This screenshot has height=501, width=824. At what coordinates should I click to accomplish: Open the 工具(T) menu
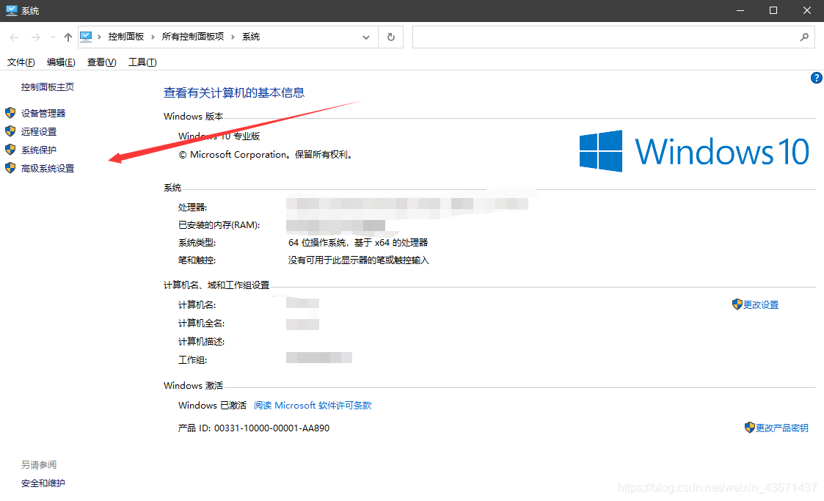pyautogui.click(x=142, y=62)
